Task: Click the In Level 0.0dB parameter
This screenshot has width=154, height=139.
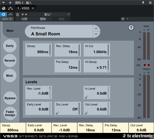Action: tap(97, 92)
